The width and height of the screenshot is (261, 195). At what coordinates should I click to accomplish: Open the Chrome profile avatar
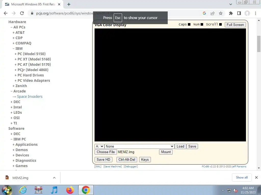247,13
